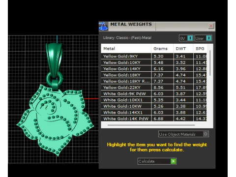The width and height of the screenshot is (236, 177).
Task: Select the White Gold:10KW row
Action: click(154, 106)
